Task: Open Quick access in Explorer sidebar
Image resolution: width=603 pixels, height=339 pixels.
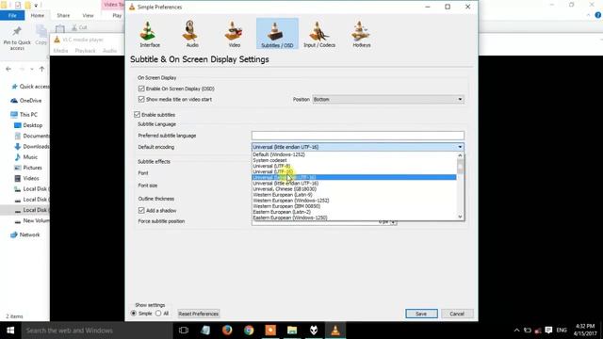Action: [x=30, y=87]
